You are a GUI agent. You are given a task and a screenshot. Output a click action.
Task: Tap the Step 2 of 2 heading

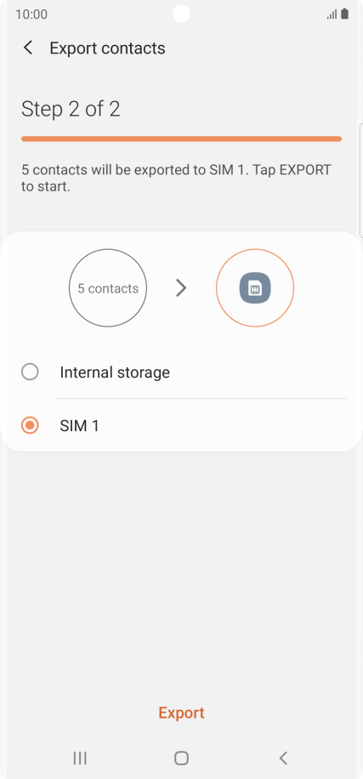click(x=71, y=109)
